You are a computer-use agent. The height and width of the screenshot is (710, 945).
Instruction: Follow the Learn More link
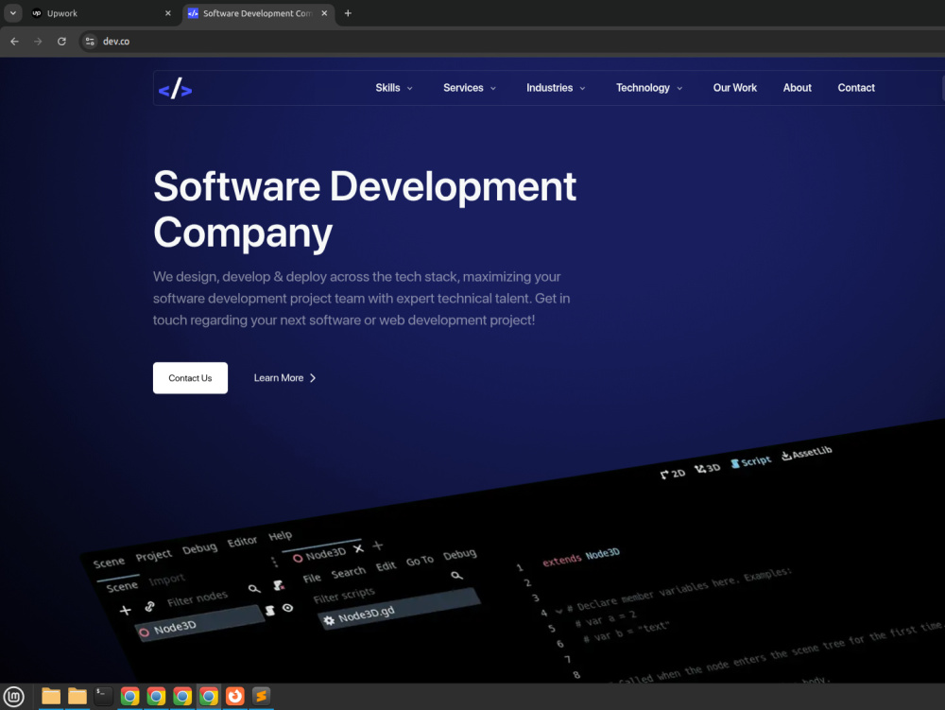(284, 378)
